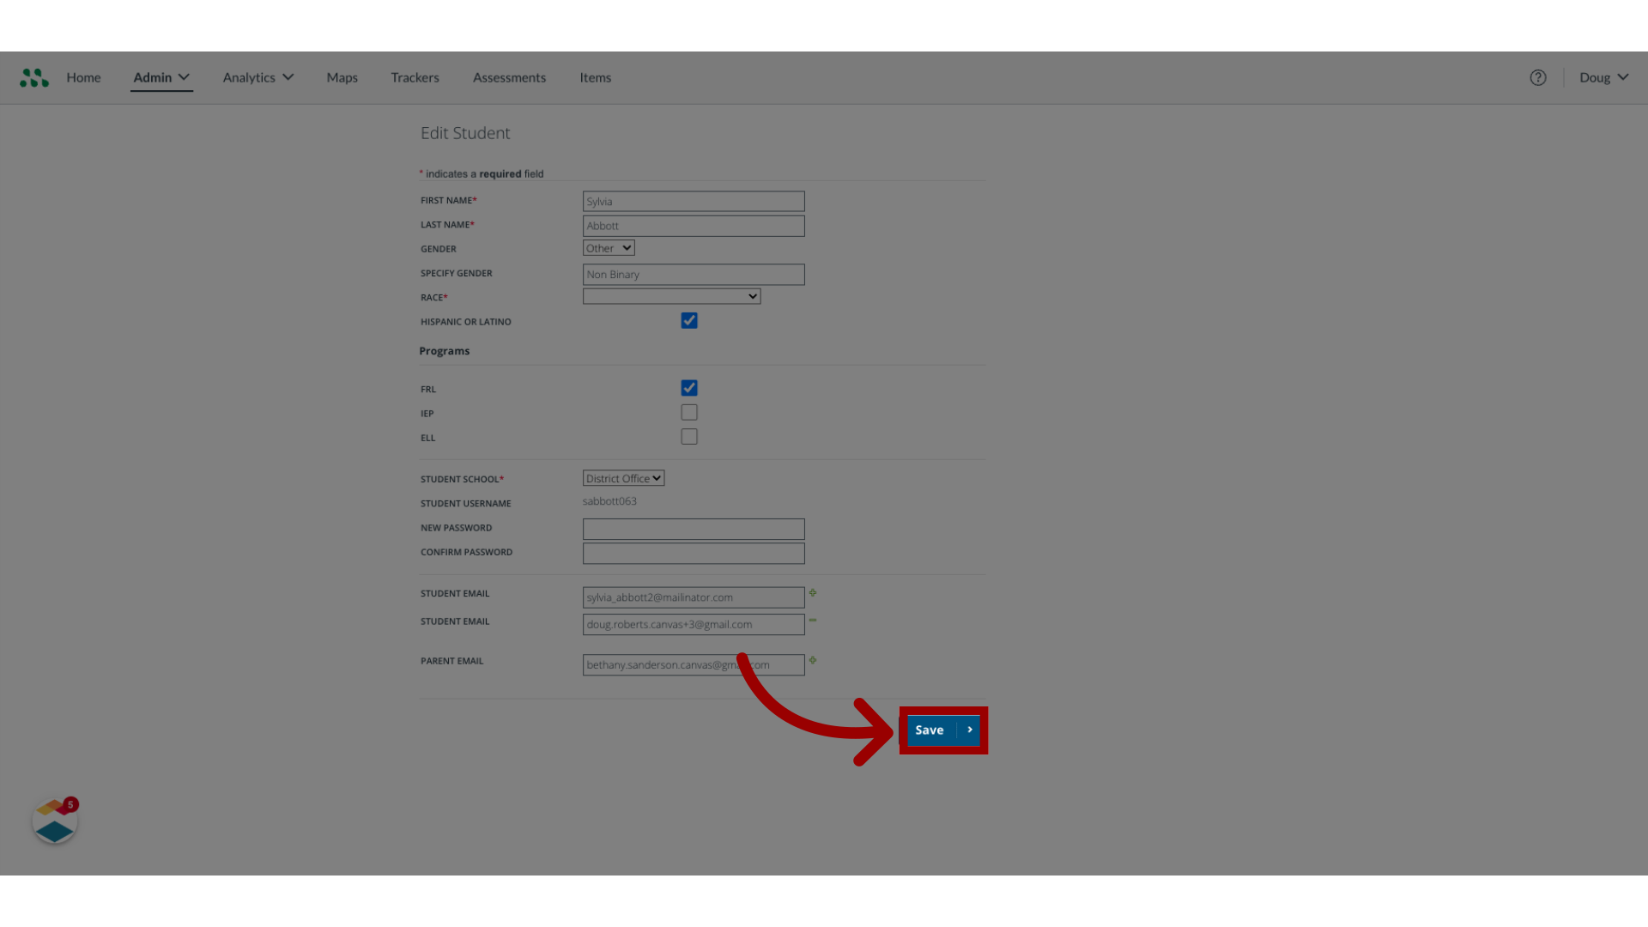Expand the Admin dropdown menu

click(161, 77)
